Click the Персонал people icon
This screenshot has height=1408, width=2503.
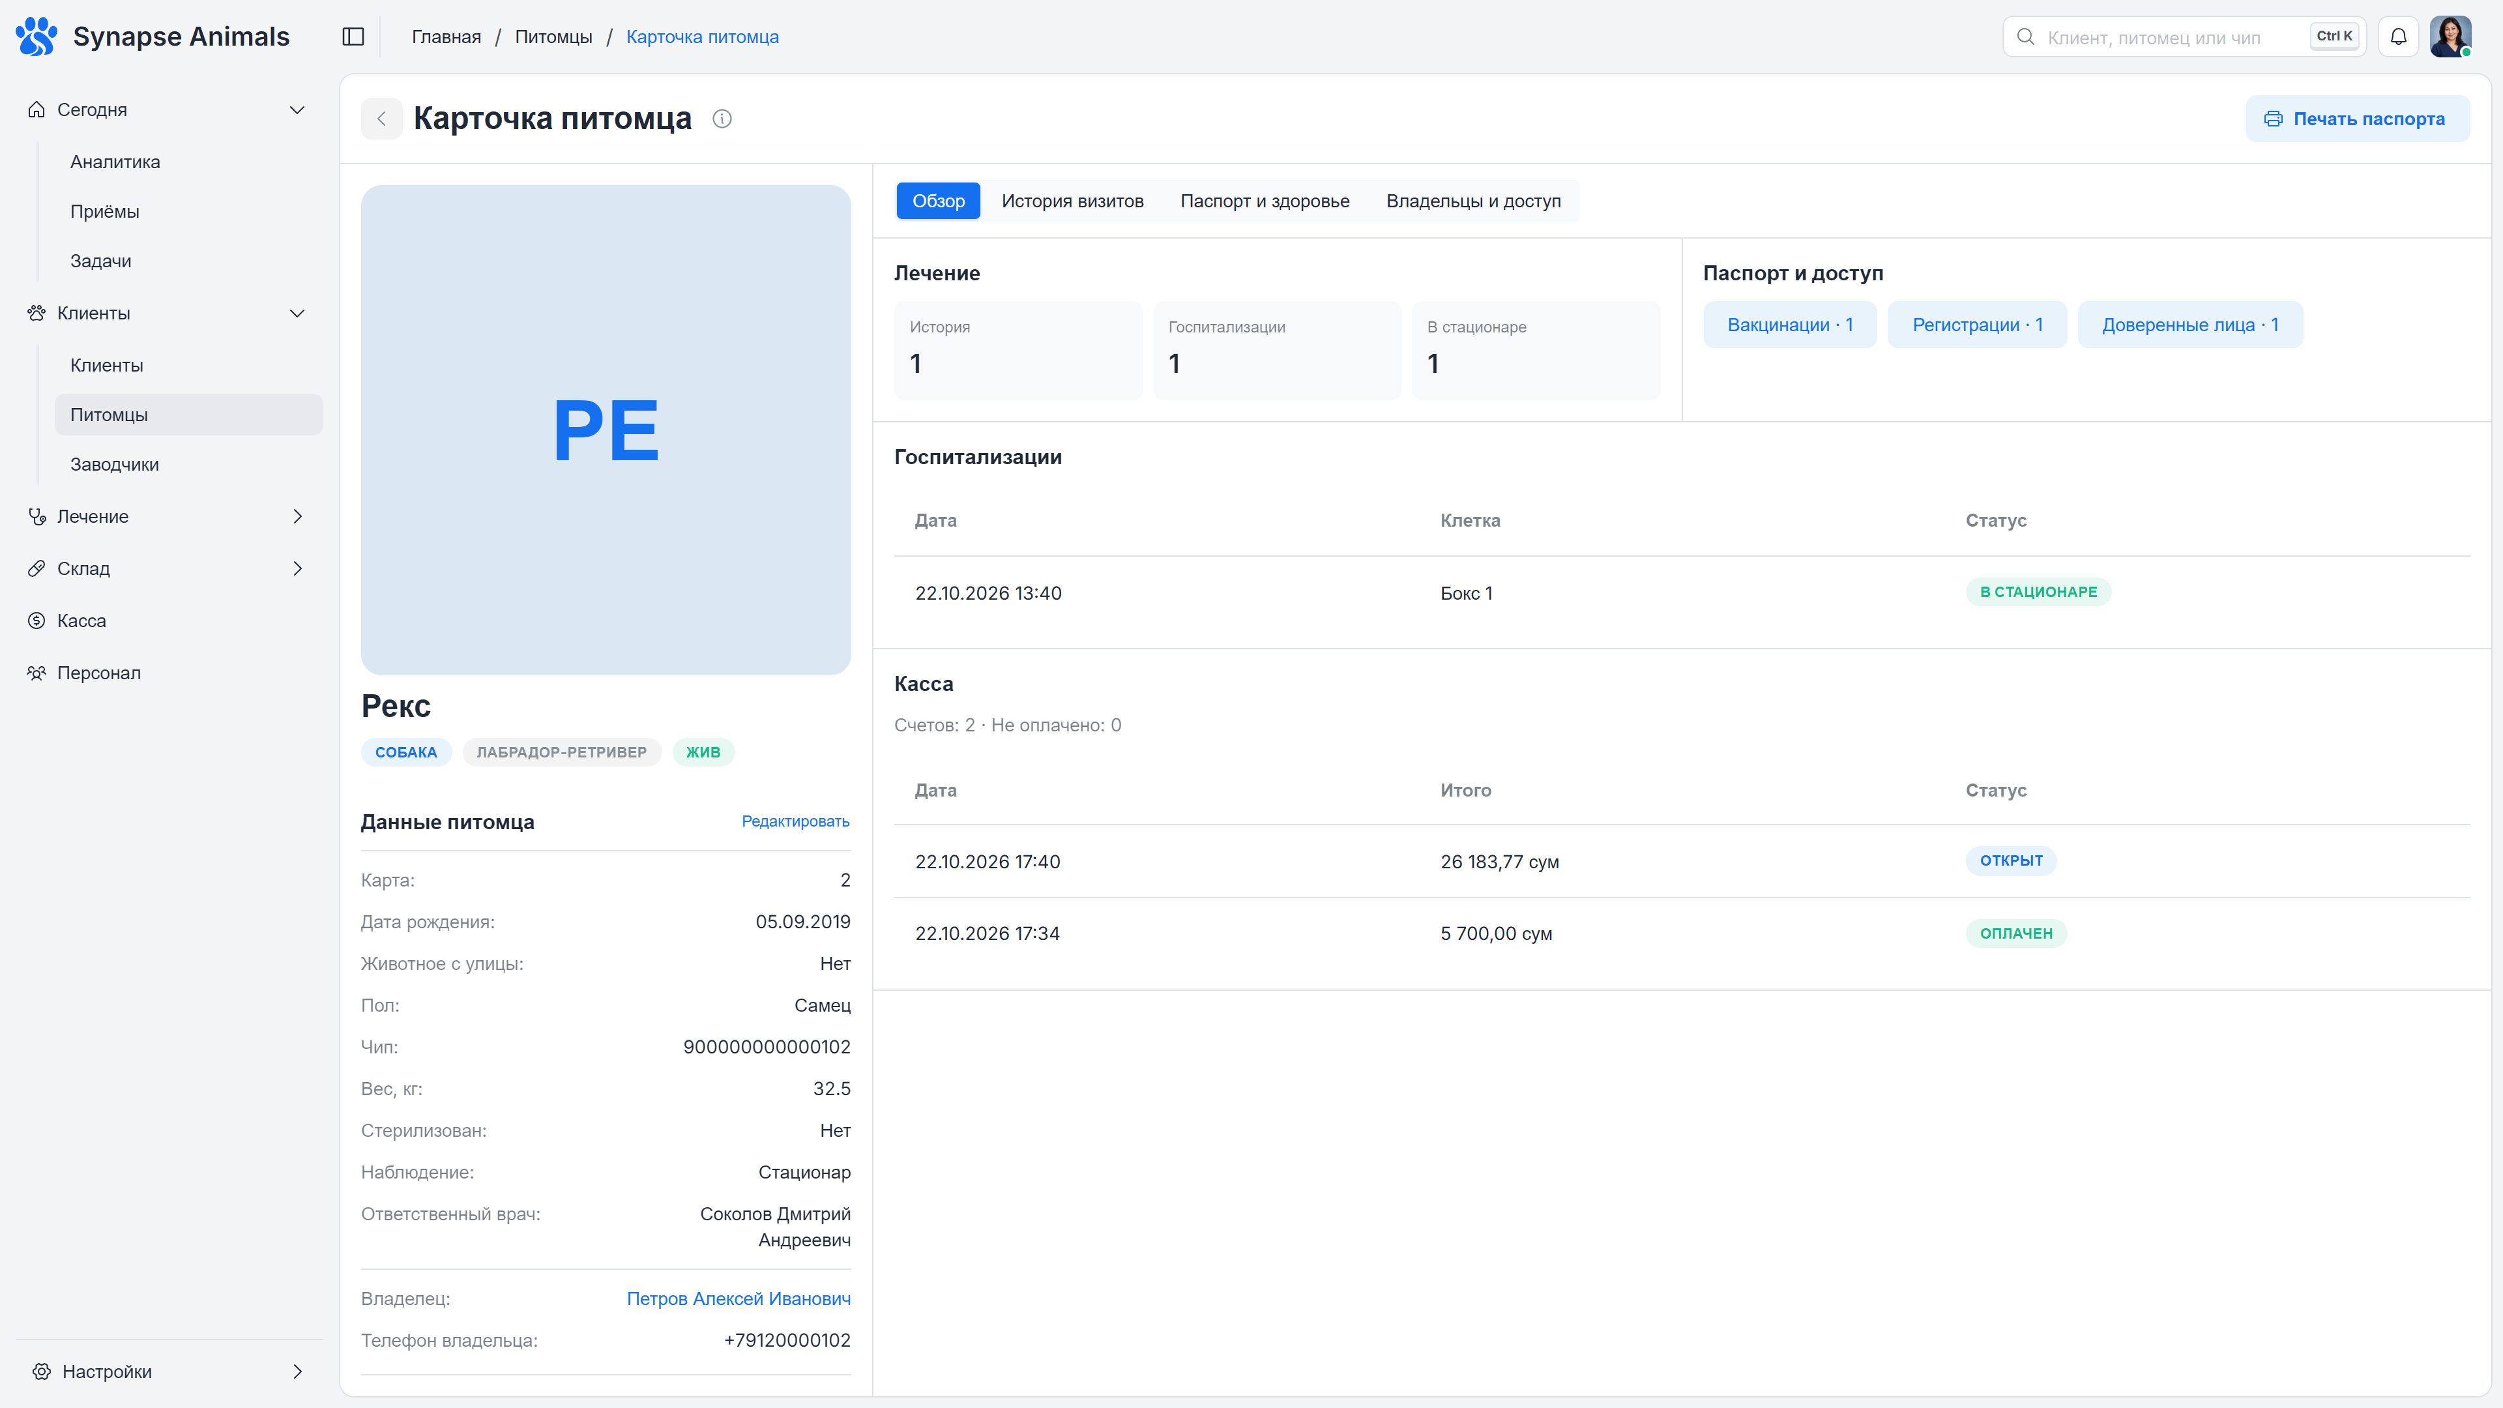(x=37, y=673)
